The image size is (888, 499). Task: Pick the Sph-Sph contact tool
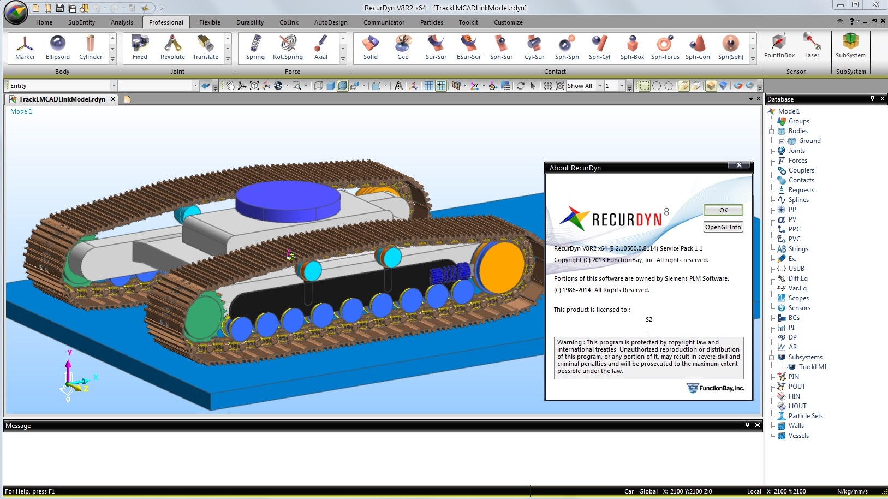567,47
